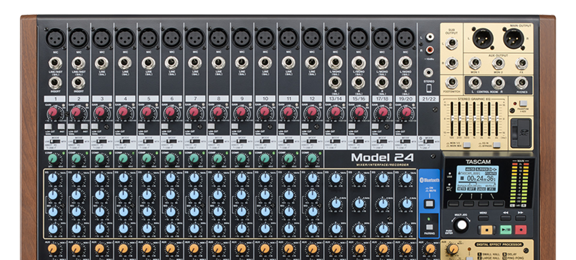Viewport: 576px width, 260px height.
Task: Toggle the Bluetooth ON/MUTE switch
Action: (429, 204)
